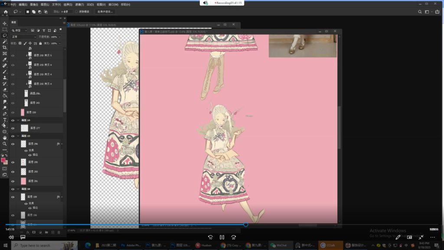Screen dimensions: 444x250
Task: Open the 图像(I) menu
Action: tap(33, 4)
